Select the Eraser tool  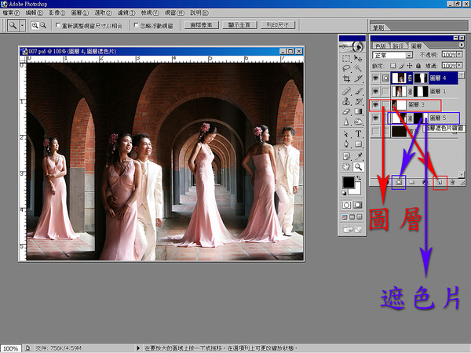(346, 111)
